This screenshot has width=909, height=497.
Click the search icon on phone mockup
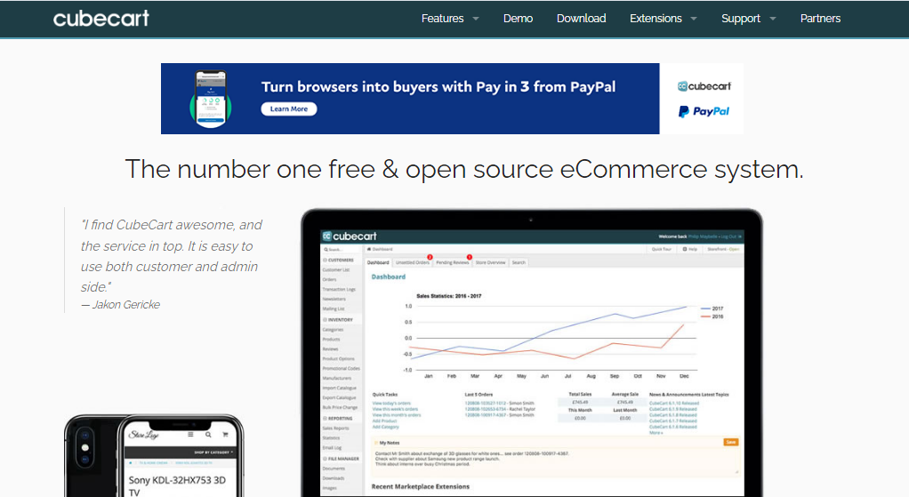(207, 435)
